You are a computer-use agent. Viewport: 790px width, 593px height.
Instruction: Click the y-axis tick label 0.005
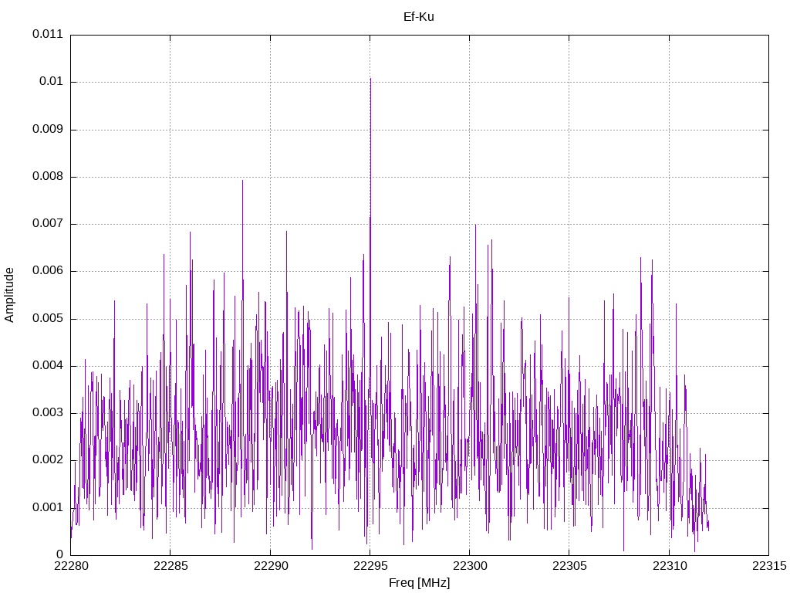[x=48, y=318]
